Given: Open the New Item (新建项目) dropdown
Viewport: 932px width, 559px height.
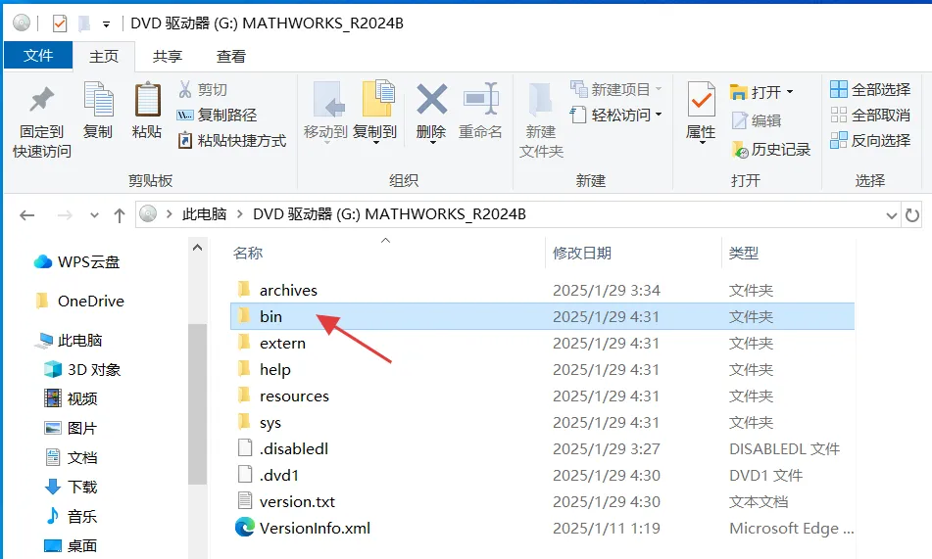Looking at the screenshot, I should [x=615, y=89].
